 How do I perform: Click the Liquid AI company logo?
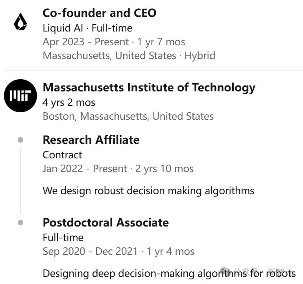[20, 22]
